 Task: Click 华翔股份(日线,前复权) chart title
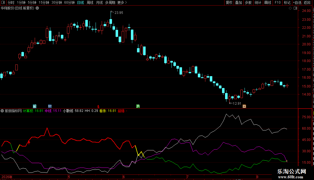click(x=18, y=8)
